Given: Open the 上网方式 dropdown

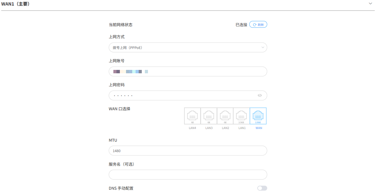Looking at the screenshot, I should [188, 47].
